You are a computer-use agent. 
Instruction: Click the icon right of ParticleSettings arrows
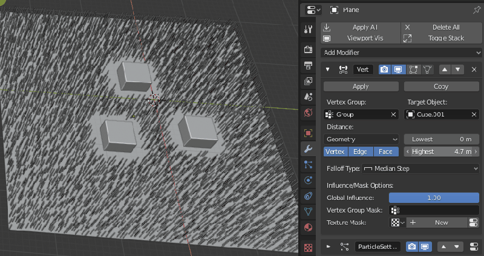coord(474,247)
